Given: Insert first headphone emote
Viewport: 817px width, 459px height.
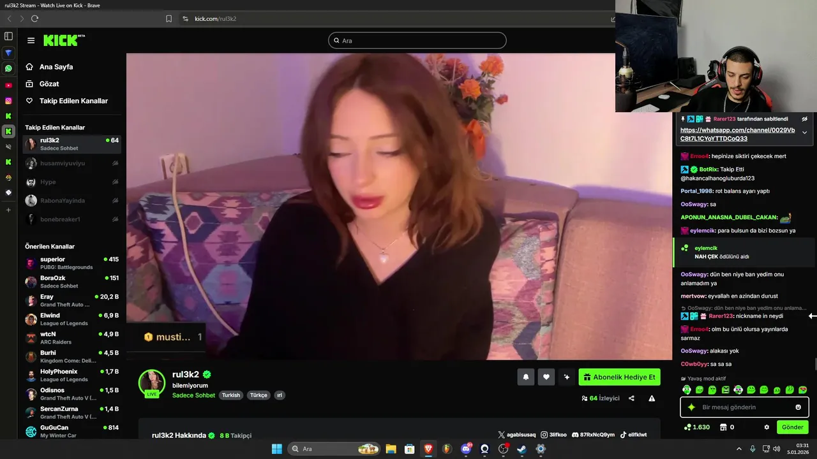Looking at the screenshot, I should [687, 390].
